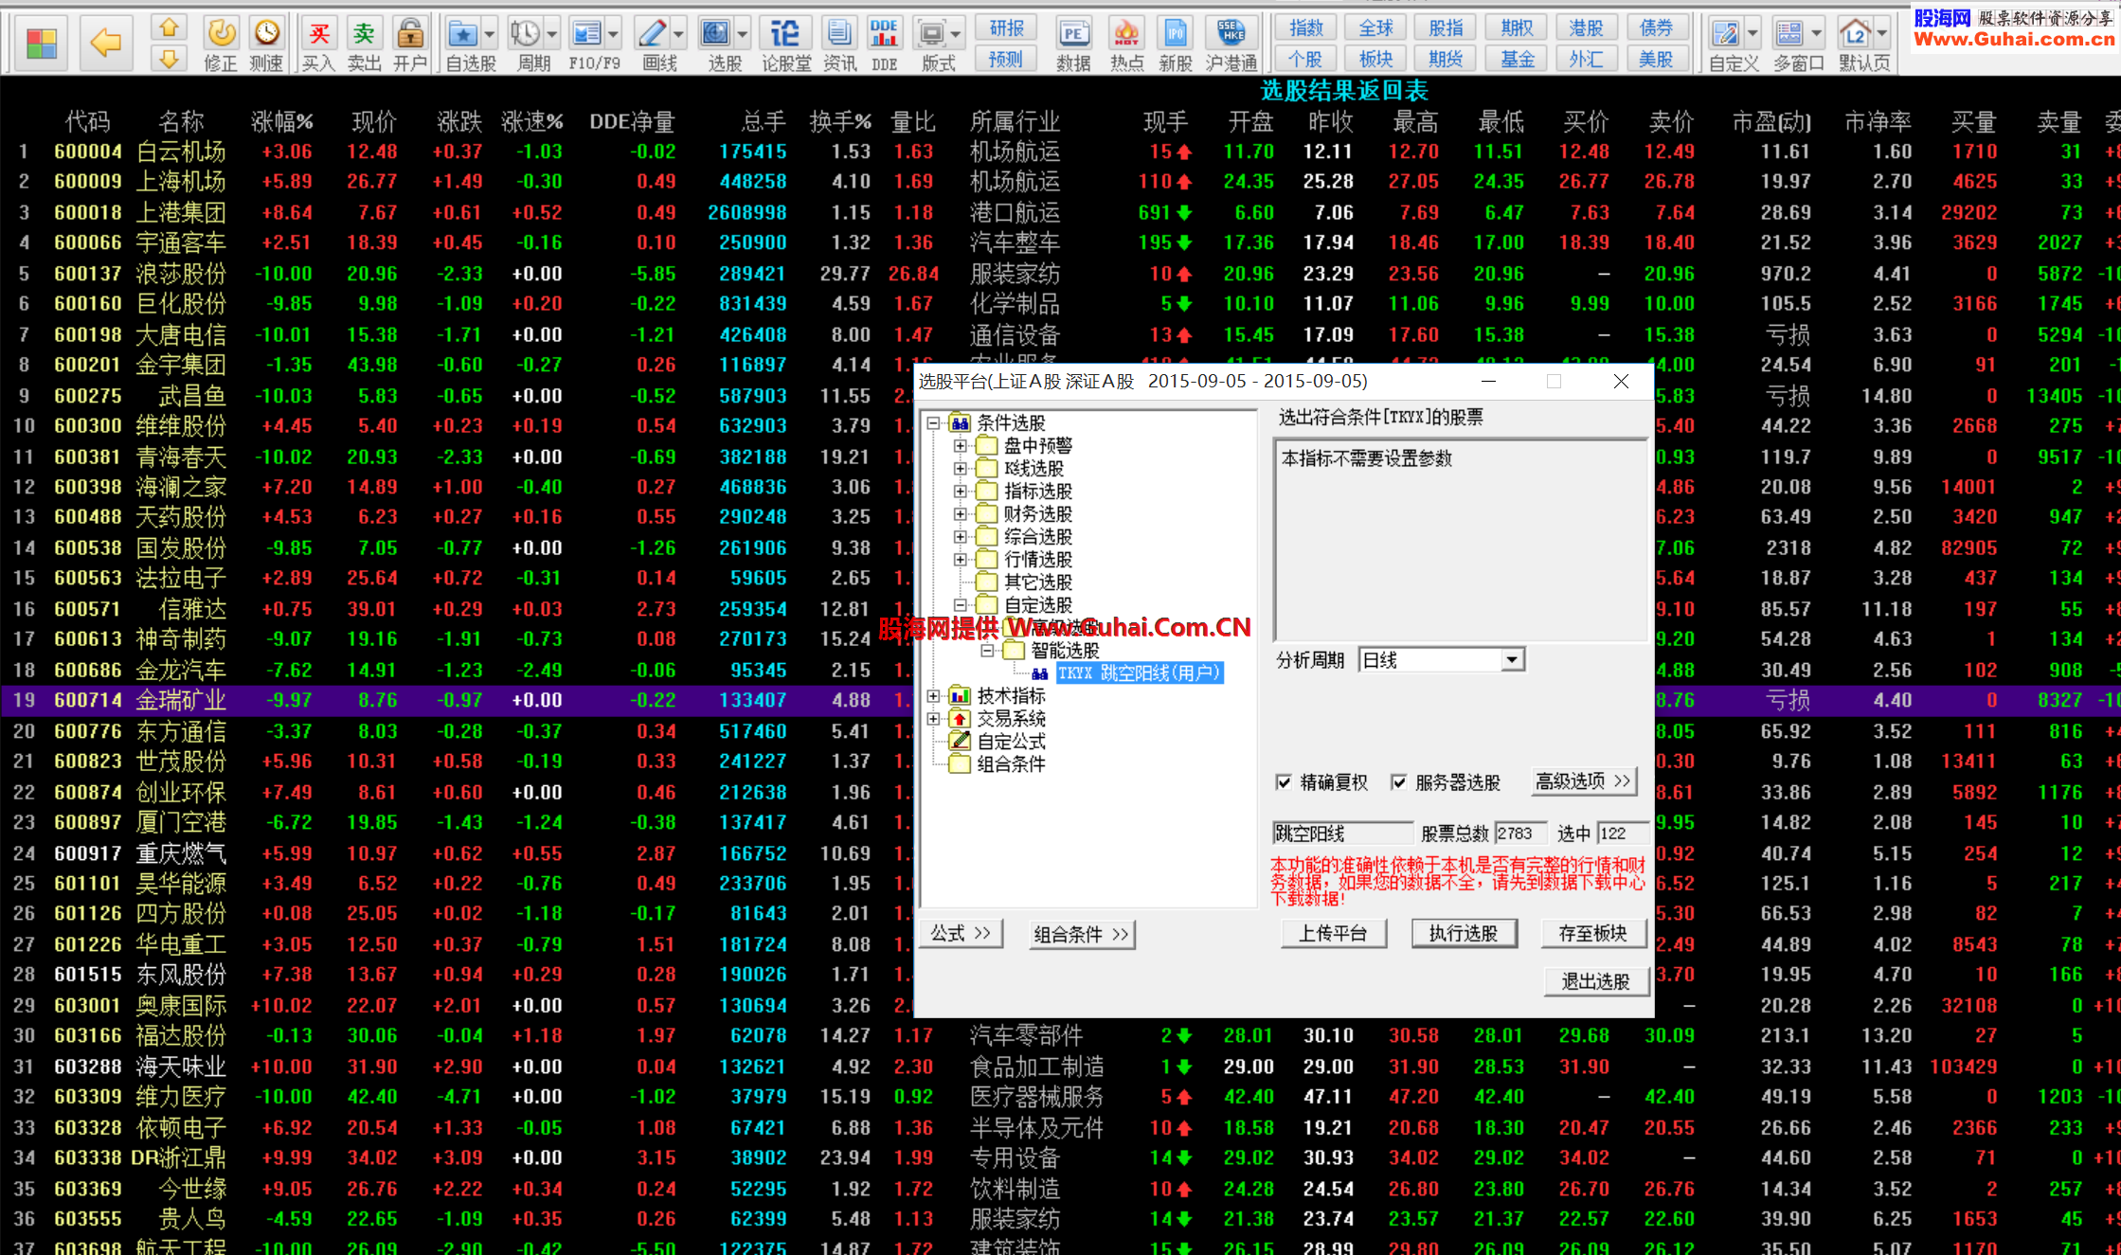Open the 论股堂 forum icon
This screenshot has width=2121, height=1255.
[785, 35]
